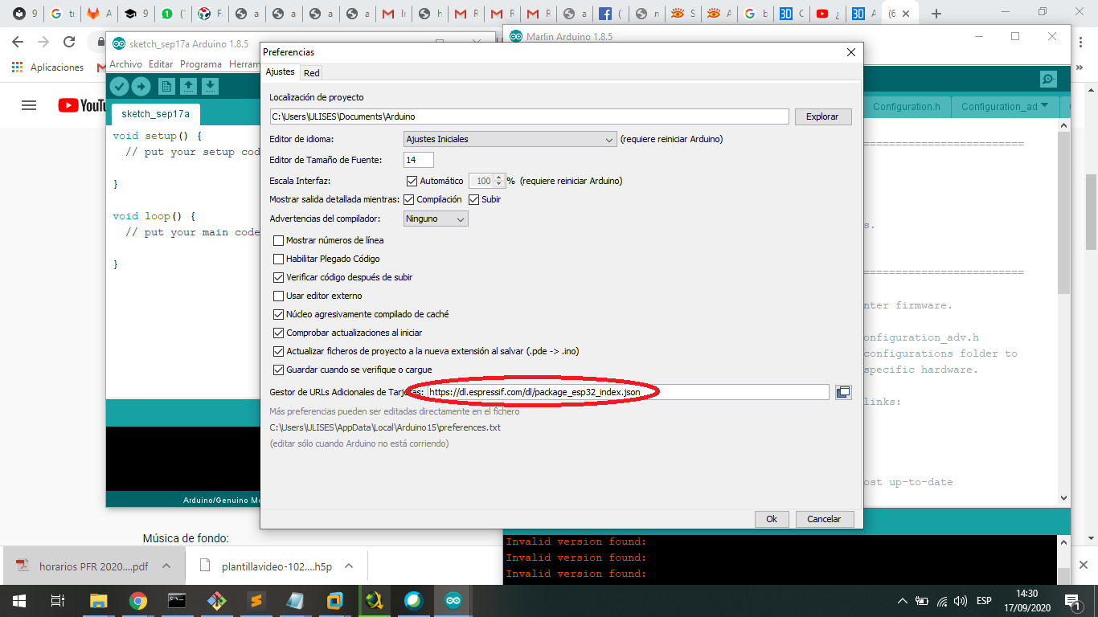
Task: Click New sketch icon in Arduino toolbar
Action: click(166, 86)
